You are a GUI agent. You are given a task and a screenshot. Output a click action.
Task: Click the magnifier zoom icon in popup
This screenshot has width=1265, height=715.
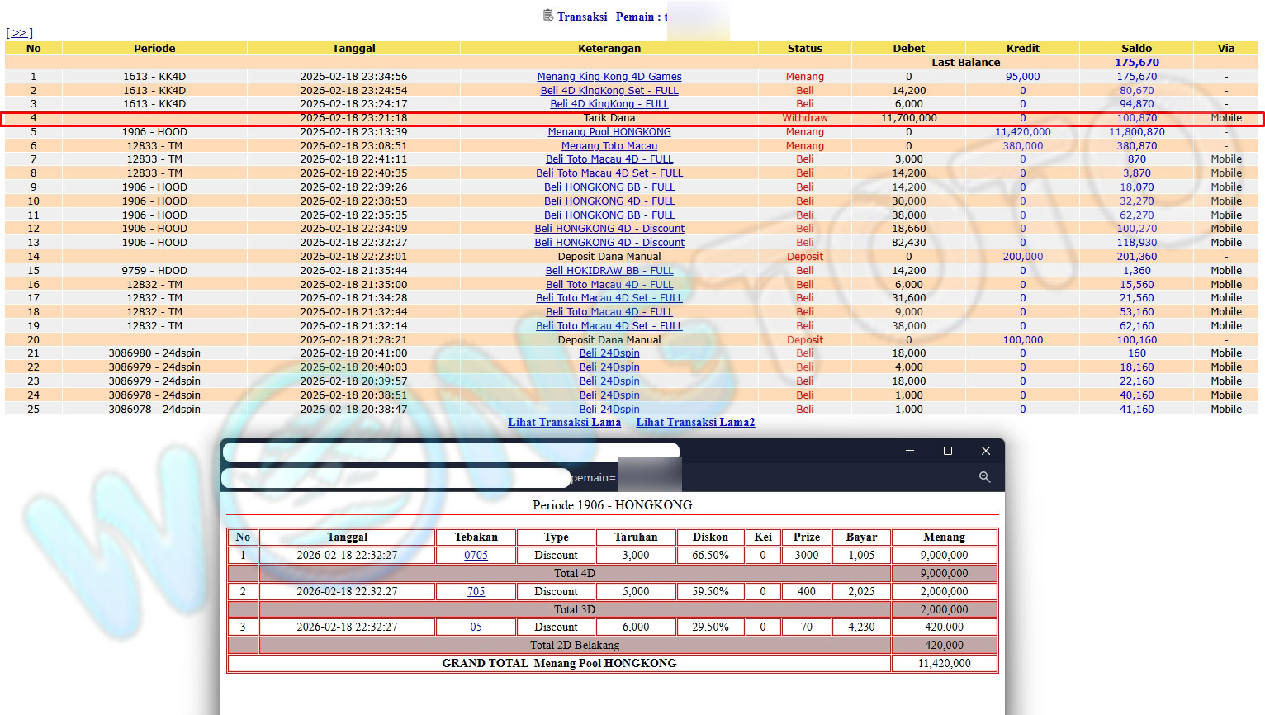984,477
